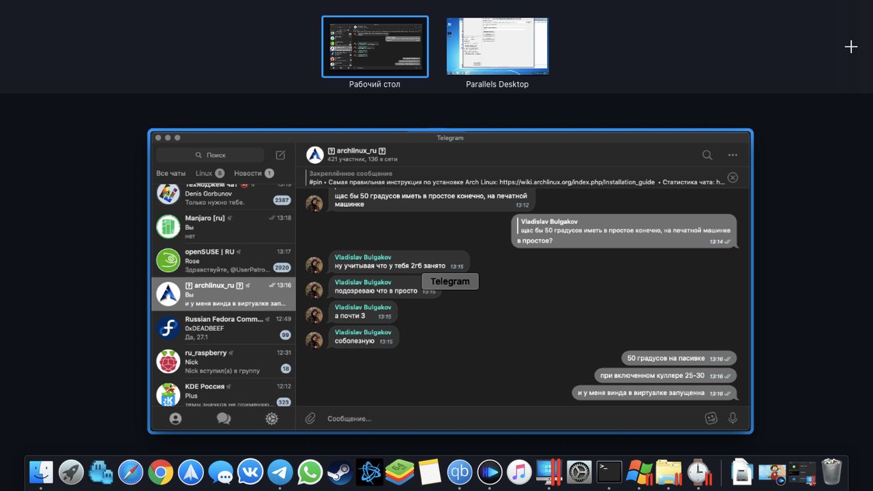The width and height of the screenshot is (873, 491).
Task: Open System Preferences gear in Dock
Action: tap(579, 472)
